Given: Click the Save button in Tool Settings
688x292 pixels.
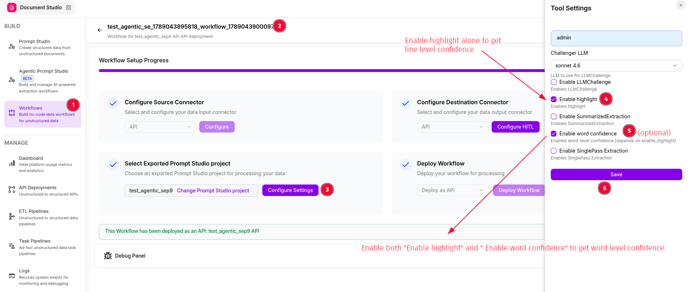Looking at the screenshot, I should tap(616, 174).
